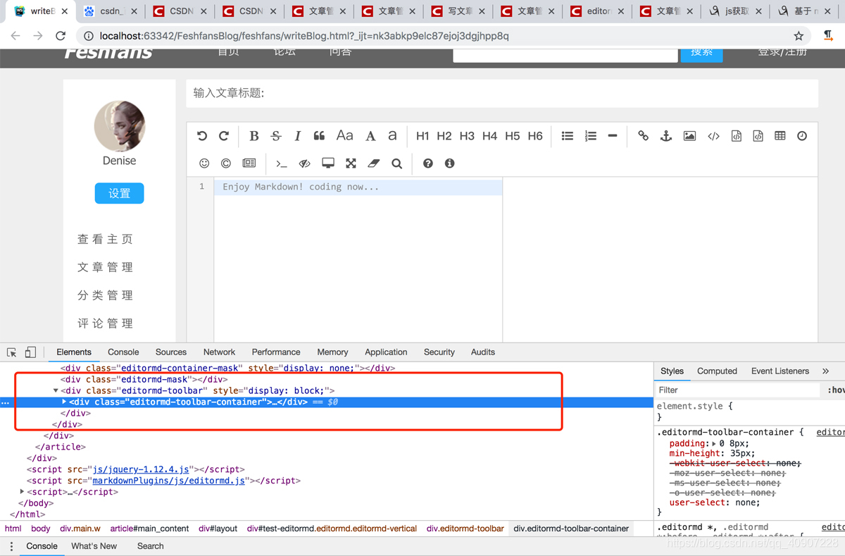845x556 pixels.
Task: Click the redo icon in the editor toolbar
Action: tap(224, 136)
